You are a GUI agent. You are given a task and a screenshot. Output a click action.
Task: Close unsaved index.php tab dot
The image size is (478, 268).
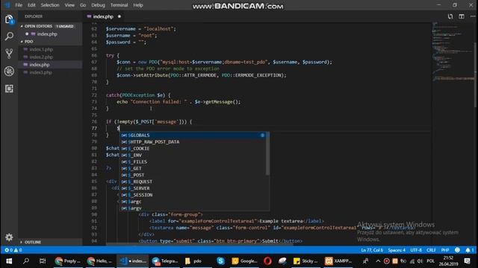point(119,16)
